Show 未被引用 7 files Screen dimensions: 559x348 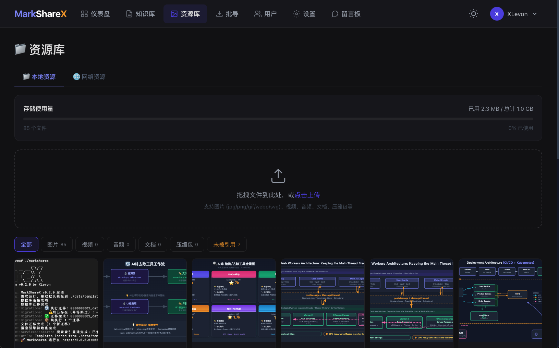coord(227,244)
